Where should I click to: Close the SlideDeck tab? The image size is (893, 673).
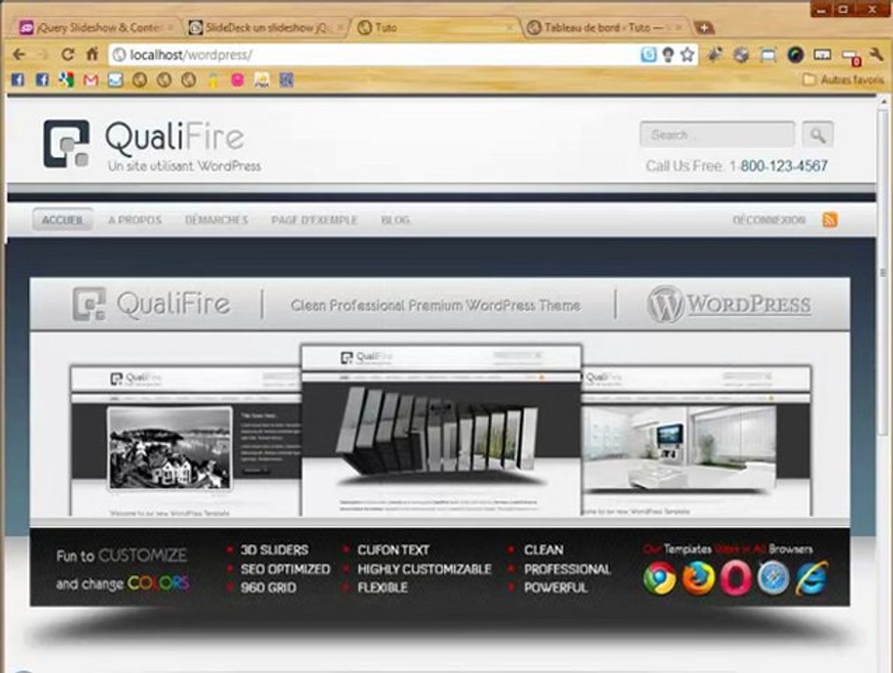pos(340,27)
